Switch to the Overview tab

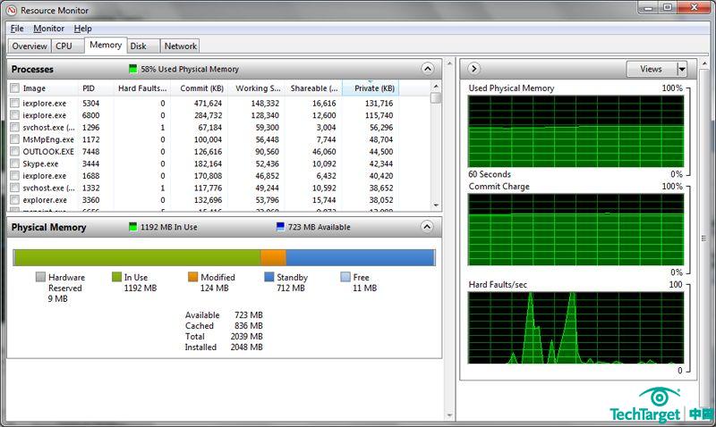point(29,46)
